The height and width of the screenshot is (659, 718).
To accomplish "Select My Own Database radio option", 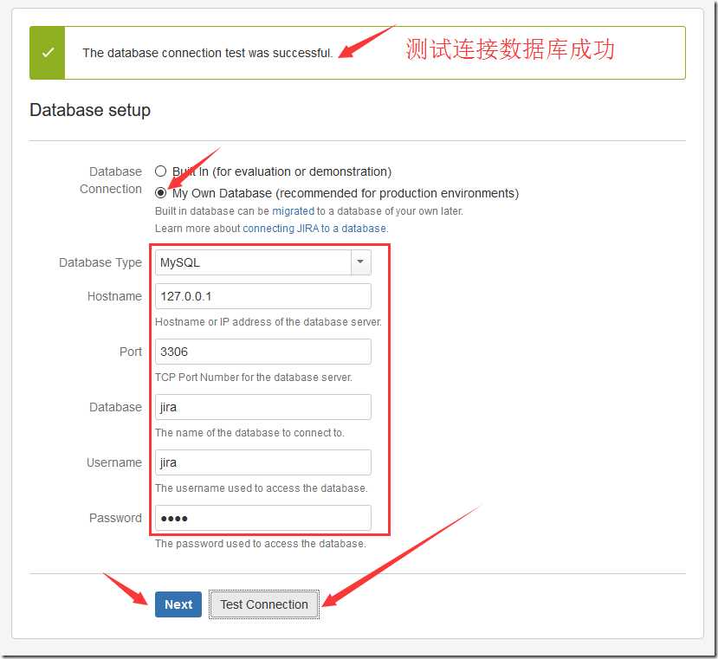I will pyautogui.click(x=160, y=193).
